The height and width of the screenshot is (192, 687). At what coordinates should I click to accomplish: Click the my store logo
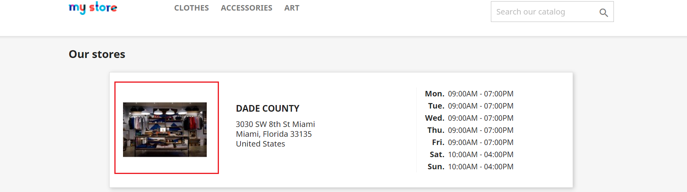click(93, 7)
